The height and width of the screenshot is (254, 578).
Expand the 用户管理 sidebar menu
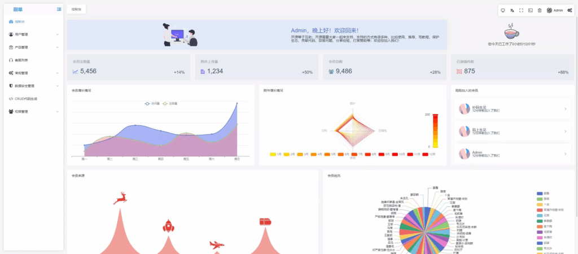point(33,34)
